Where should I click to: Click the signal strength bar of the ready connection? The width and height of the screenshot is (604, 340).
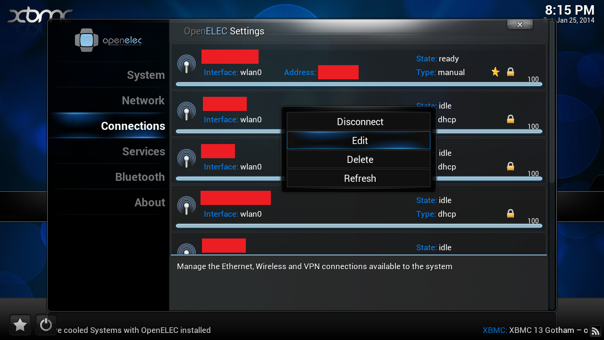click(x=359, y=84)
